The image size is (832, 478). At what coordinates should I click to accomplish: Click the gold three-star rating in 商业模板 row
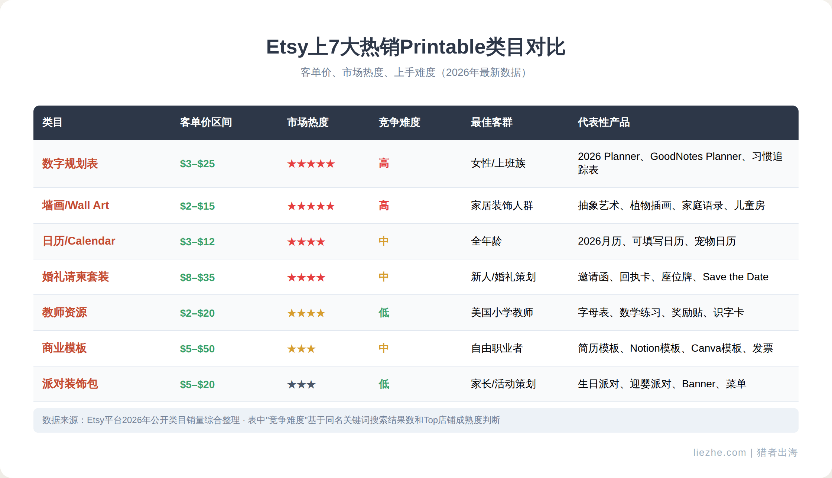click(301, 349)
